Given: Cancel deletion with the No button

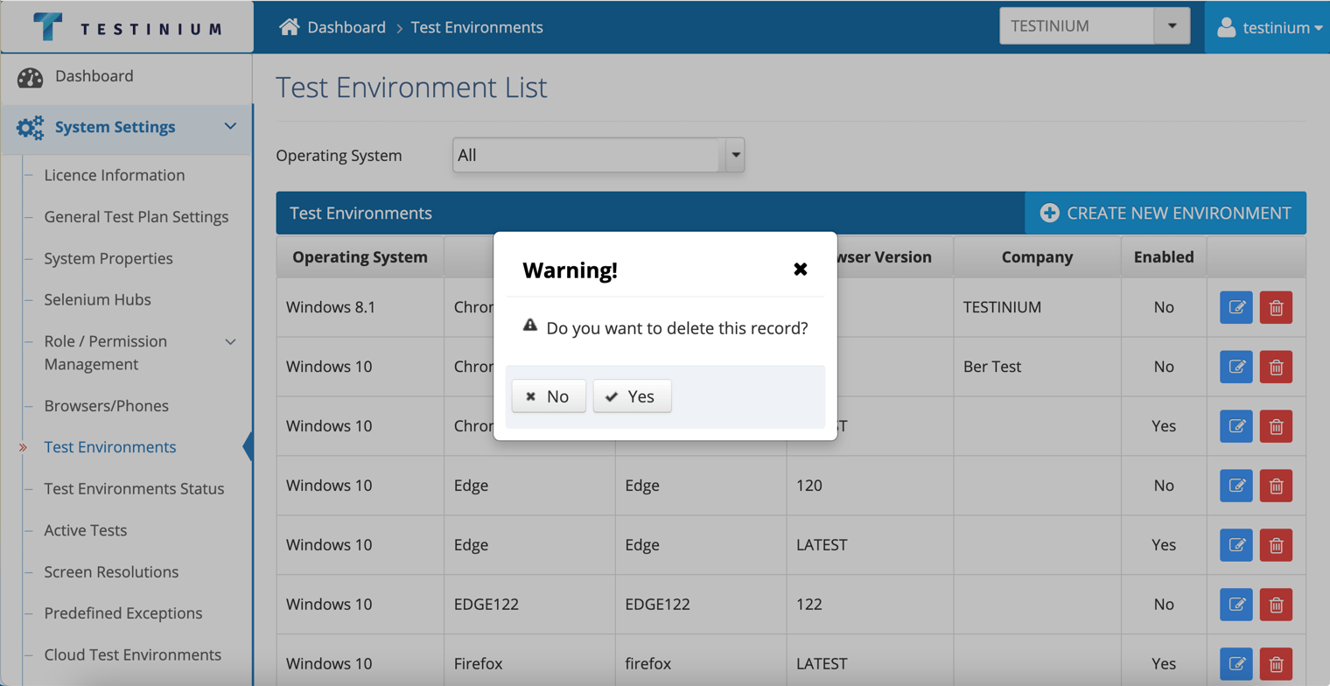Looking at the screenshot, I should (x=549, y=396).
